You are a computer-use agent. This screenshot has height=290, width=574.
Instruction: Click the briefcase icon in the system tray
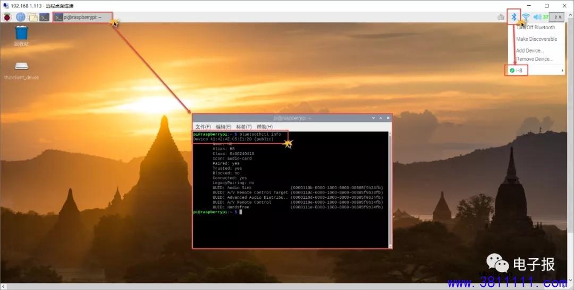coord(501,17)
